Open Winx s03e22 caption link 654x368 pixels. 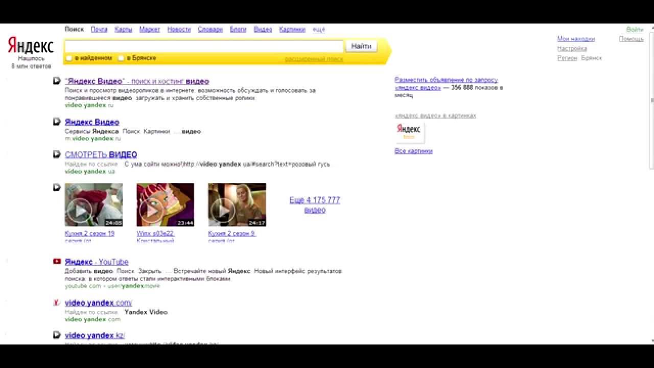click(x=155, y=234)
